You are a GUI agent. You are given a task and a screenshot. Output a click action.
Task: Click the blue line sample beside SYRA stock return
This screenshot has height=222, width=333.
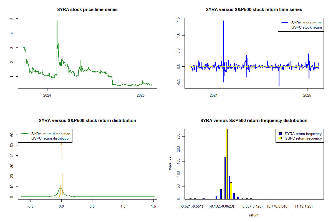coord(284,23)
